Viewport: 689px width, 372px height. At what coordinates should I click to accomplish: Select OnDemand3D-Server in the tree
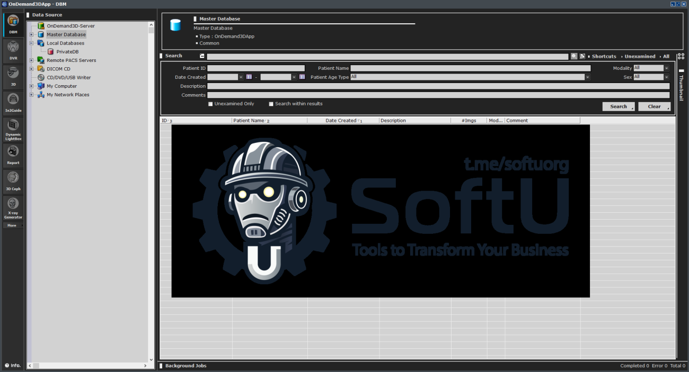[70, 26]
